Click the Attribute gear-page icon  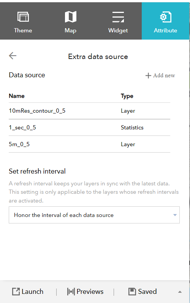point(166,17)
